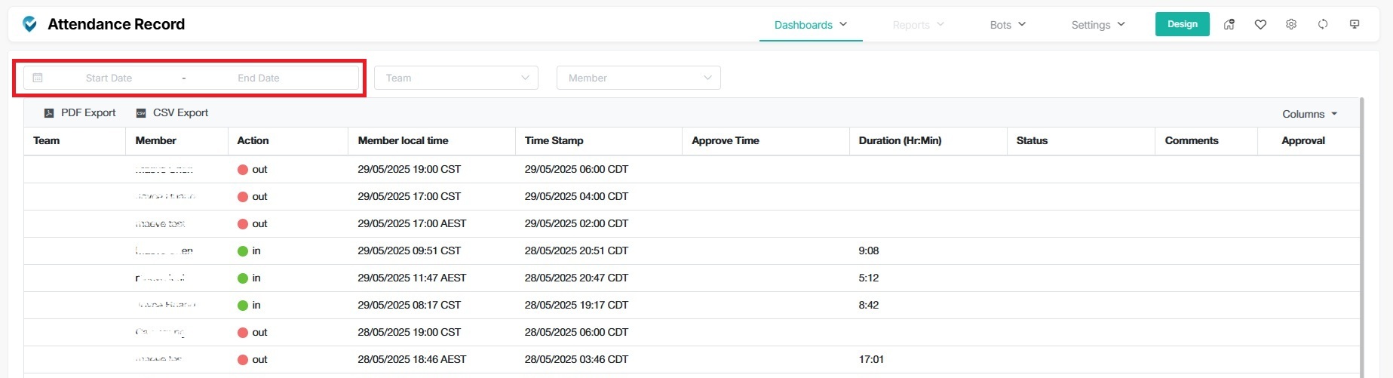Click the End Date field
The image size is (1393, 378).
point(259,78)
